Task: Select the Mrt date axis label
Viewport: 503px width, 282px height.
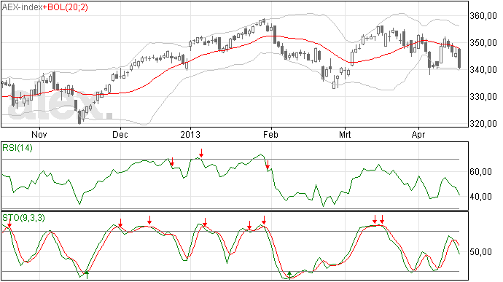Action: tap(345, 134)
